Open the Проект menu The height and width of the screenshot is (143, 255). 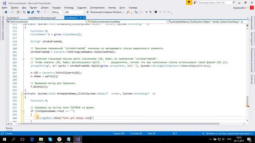33,8
